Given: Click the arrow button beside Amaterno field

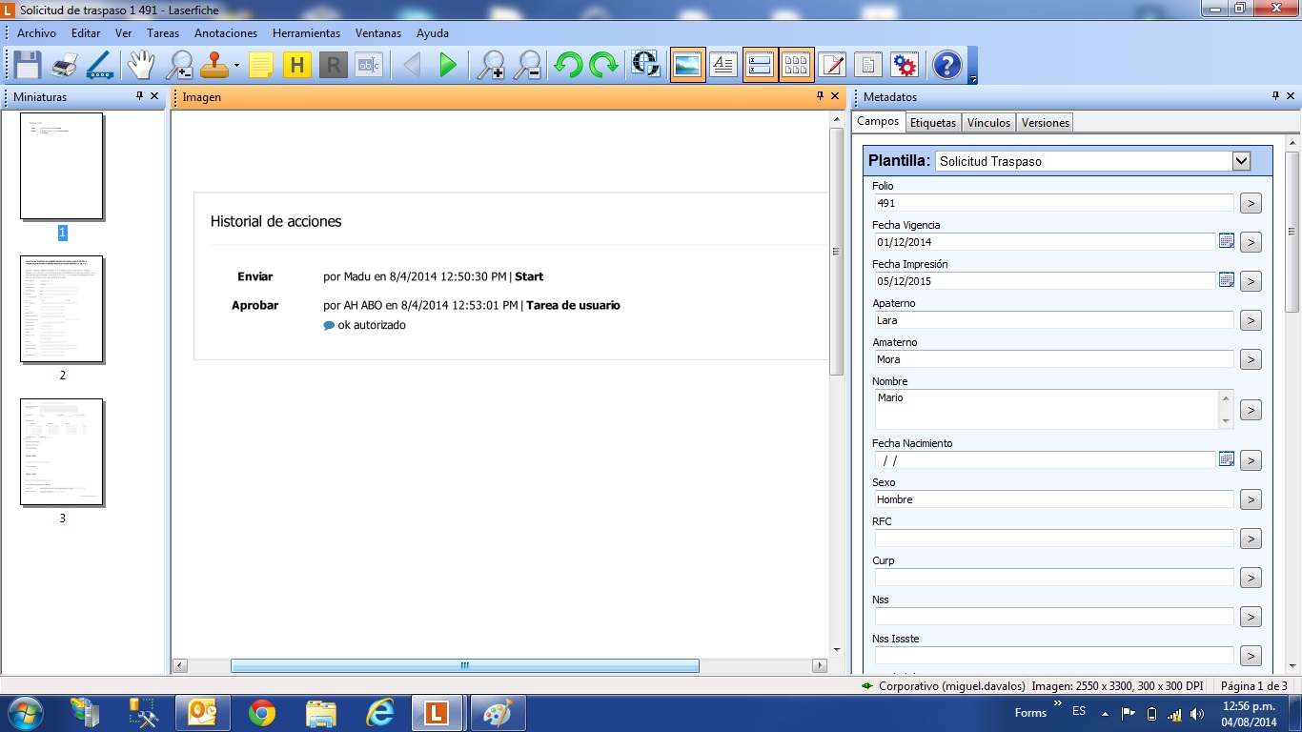Looking at the screenshot, I should (x=1251, y=359).
